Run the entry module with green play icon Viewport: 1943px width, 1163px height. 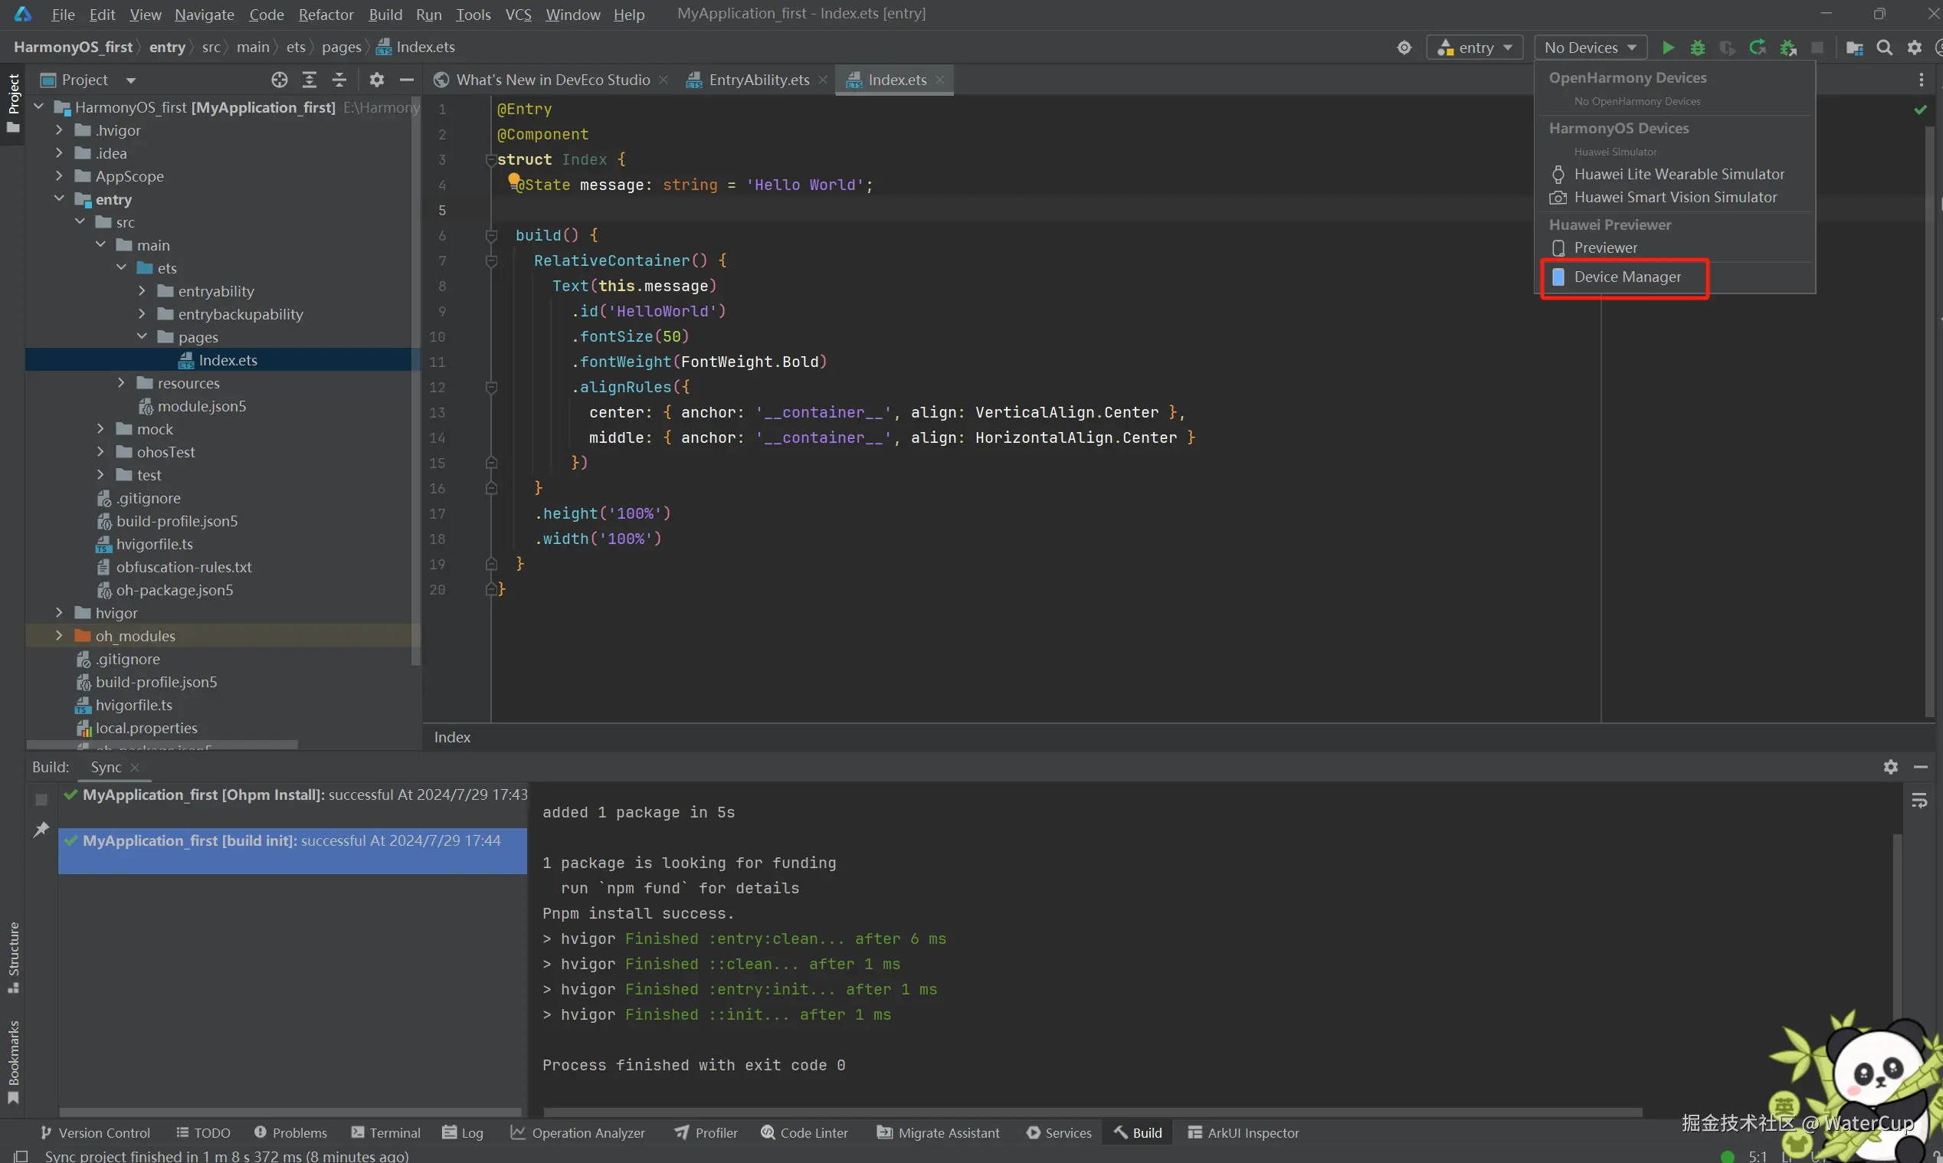pyautogui.click(x=1667, y=48)
